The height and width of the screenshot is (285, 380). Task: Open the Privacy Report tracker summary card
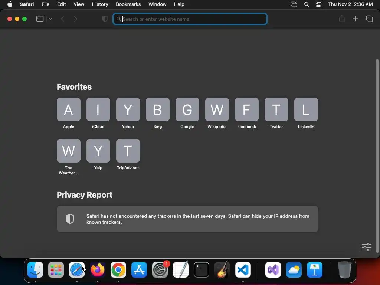coord(187,219)
